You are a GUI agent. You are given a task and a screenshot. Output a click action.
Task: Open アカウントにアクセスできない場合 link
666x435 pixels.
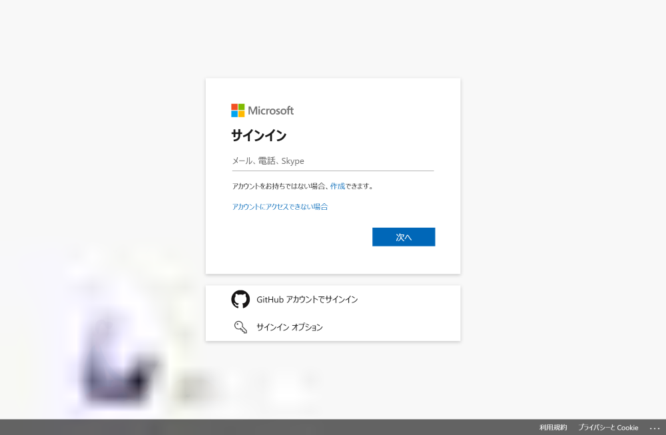point(280,207)
